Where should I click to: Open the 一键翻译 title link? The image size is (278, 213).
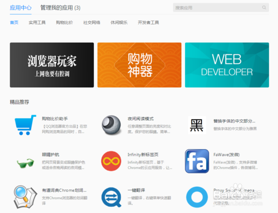click(x=136, y=190)
